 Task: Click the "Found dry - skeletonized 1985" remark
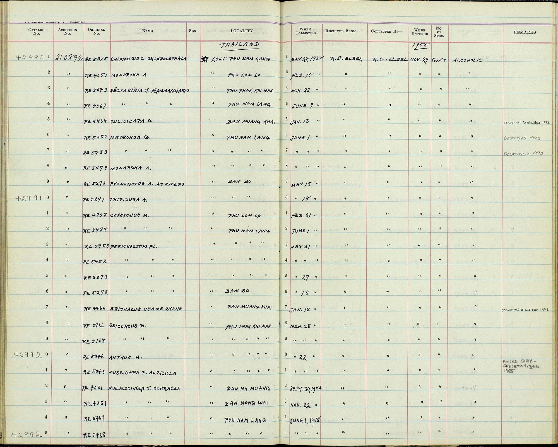(521, 366)
